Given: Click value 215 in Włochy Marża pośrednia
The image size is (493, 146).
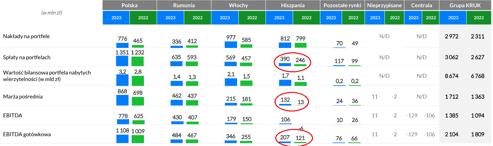Looking at the screenshot, I should [231, 98].
